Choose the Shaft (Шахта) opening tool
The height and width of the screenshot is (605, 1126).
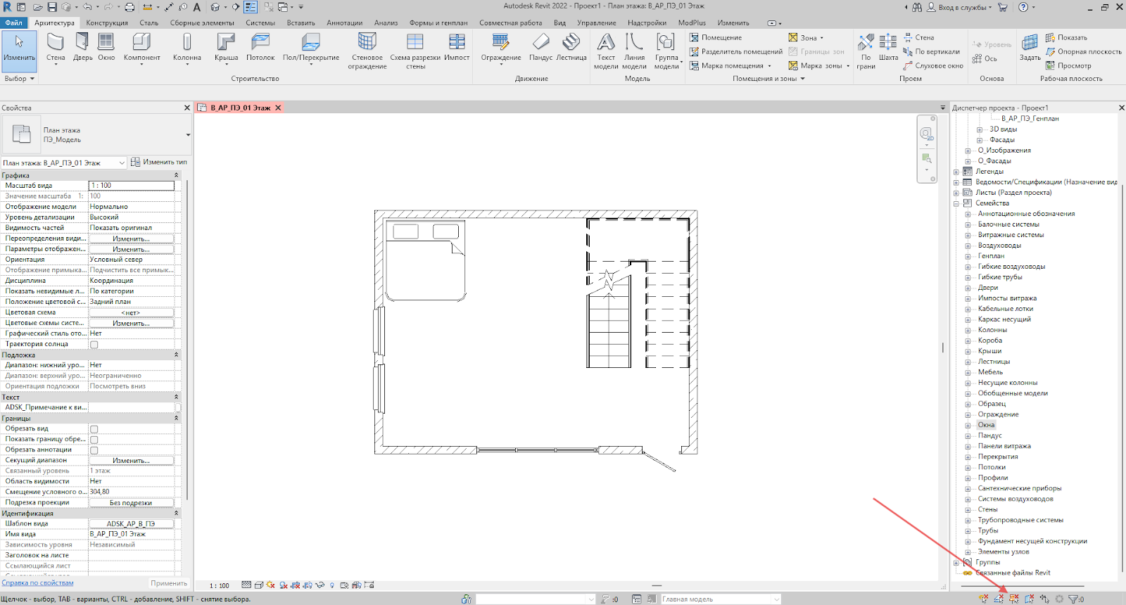pos(888,48)
